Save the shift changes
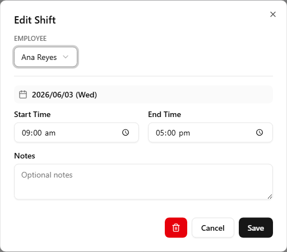 pos(256,228)
